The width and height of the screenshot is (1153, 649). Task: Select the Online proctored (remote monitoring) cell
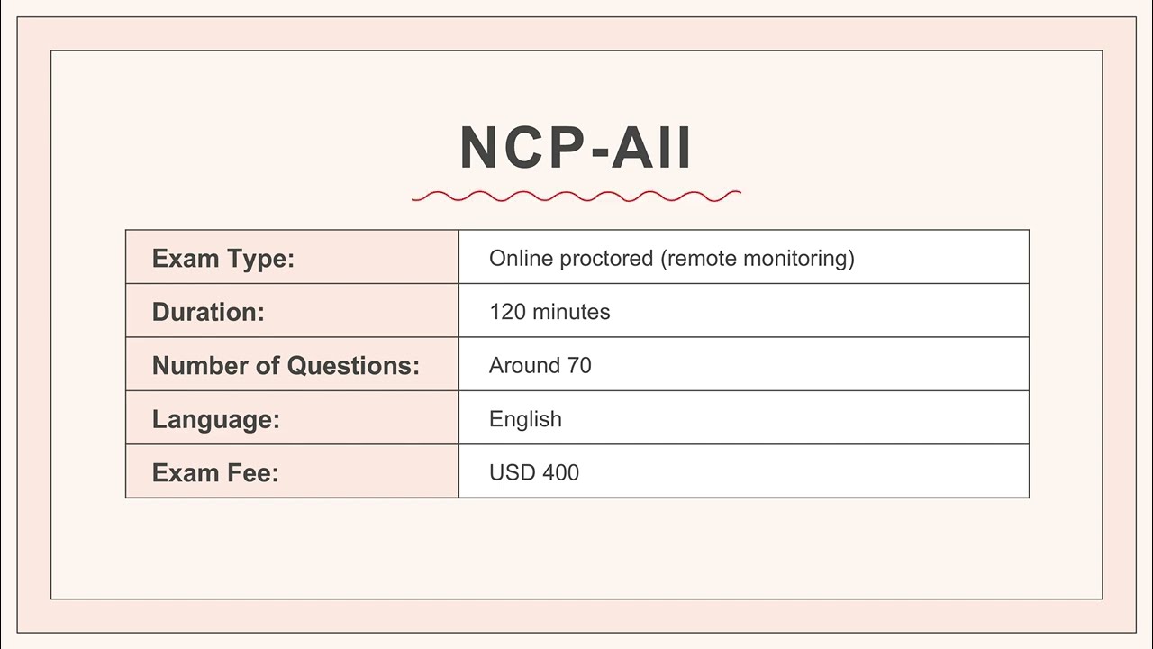[x=744, y=257]
